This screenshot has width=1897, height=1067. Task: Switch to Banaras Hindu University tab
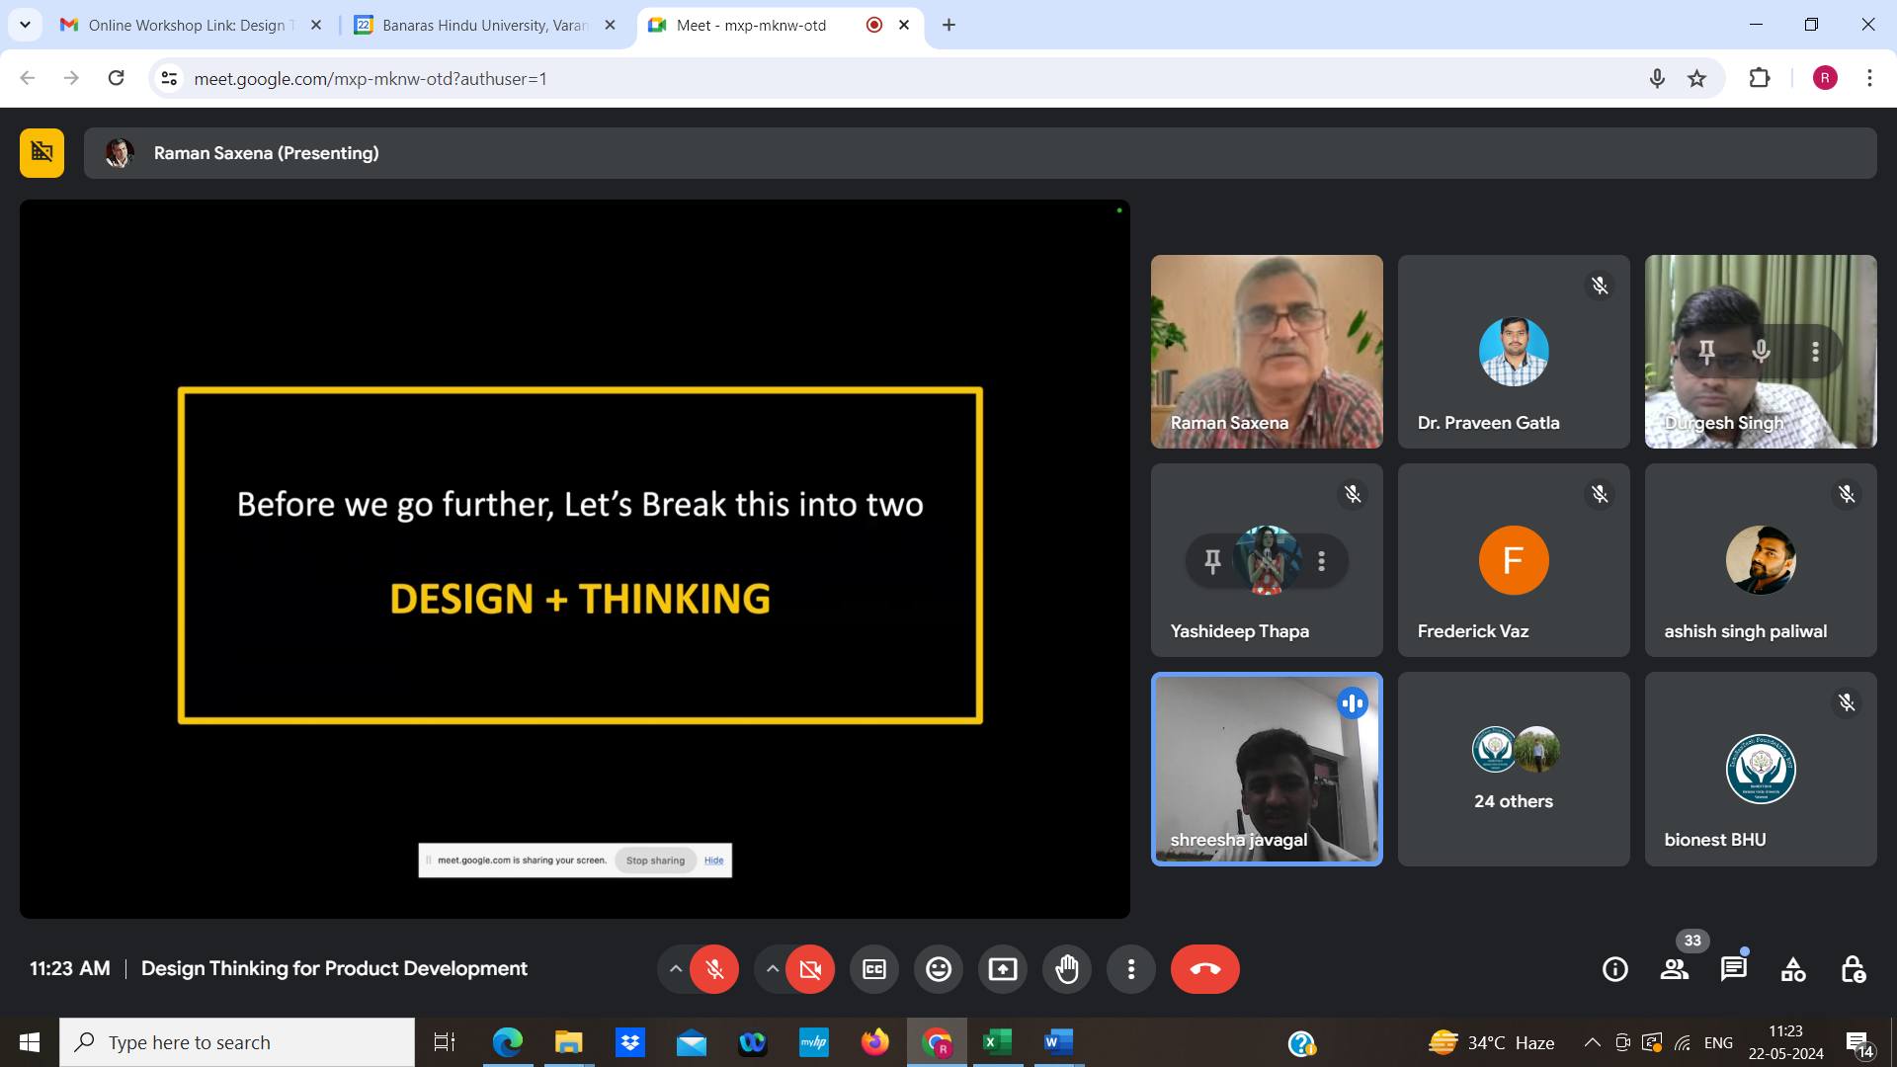click(484, 25)
